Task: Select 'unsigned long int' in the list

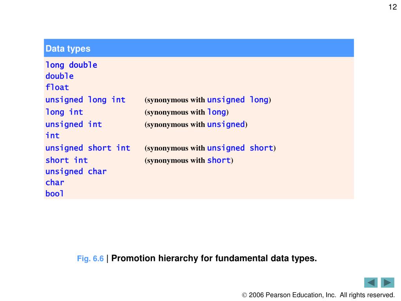Action: [x=85, y=100]
